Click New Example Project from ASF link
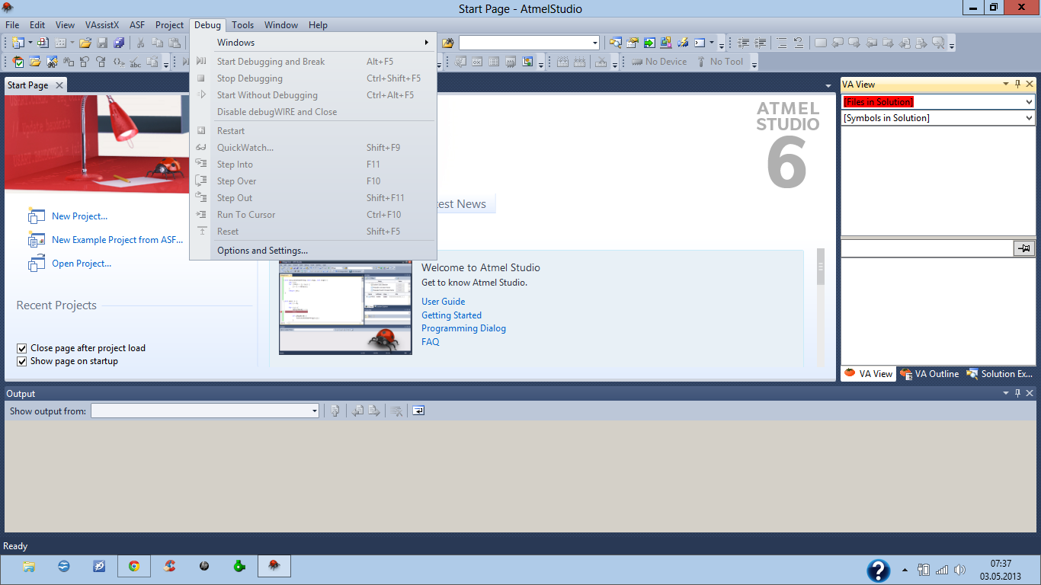The width and height of the screenshot is (1041, 585). point(117,240)
